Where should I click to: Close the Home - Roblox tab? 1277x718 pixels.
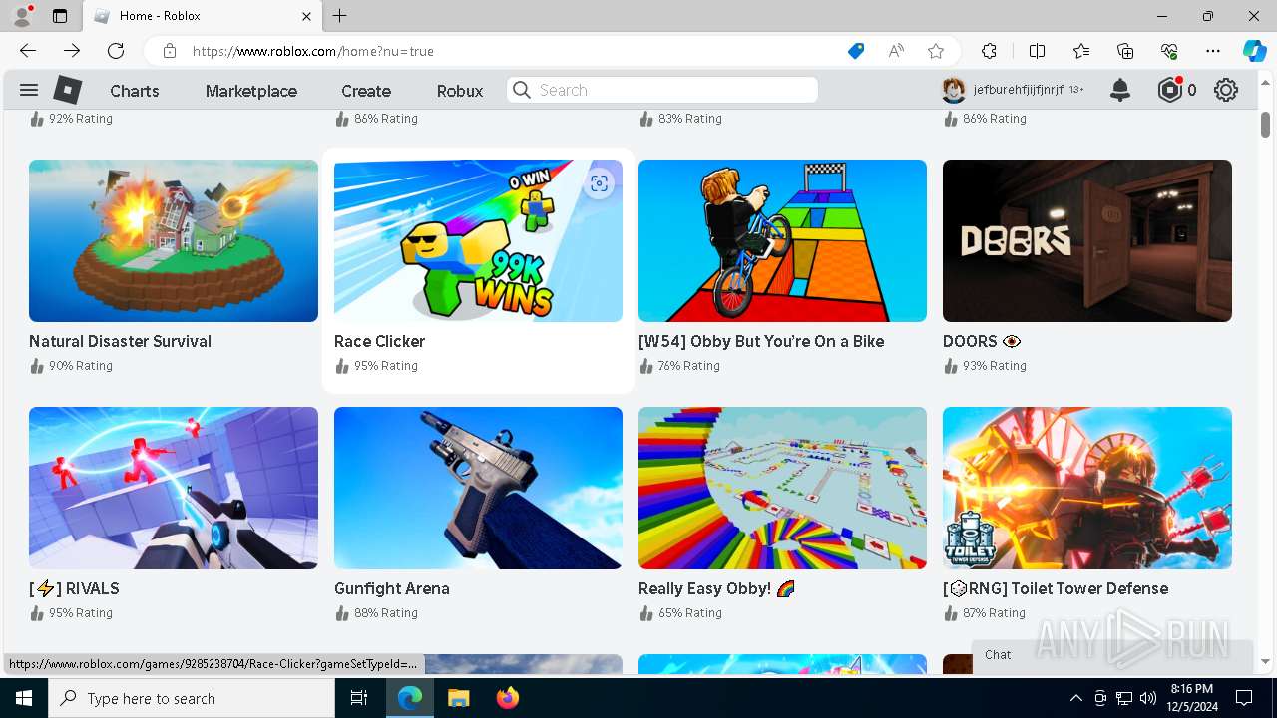[x=307, y=16]
